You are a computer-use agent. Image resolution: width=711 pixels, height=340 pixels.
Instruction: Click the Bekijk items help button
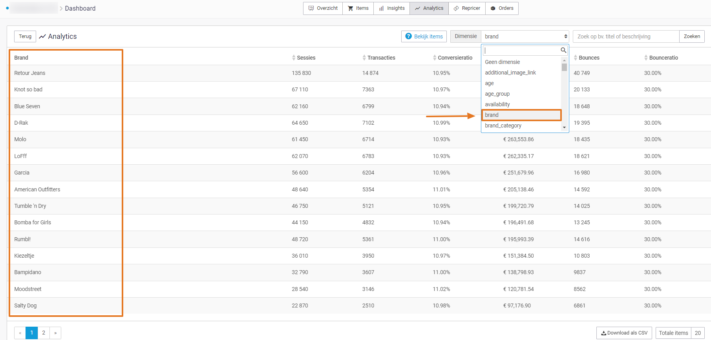(424, 36)
